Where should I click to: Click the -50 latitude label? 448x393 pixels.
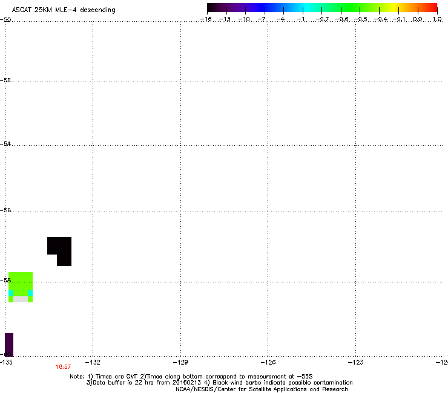click(5, 20)
